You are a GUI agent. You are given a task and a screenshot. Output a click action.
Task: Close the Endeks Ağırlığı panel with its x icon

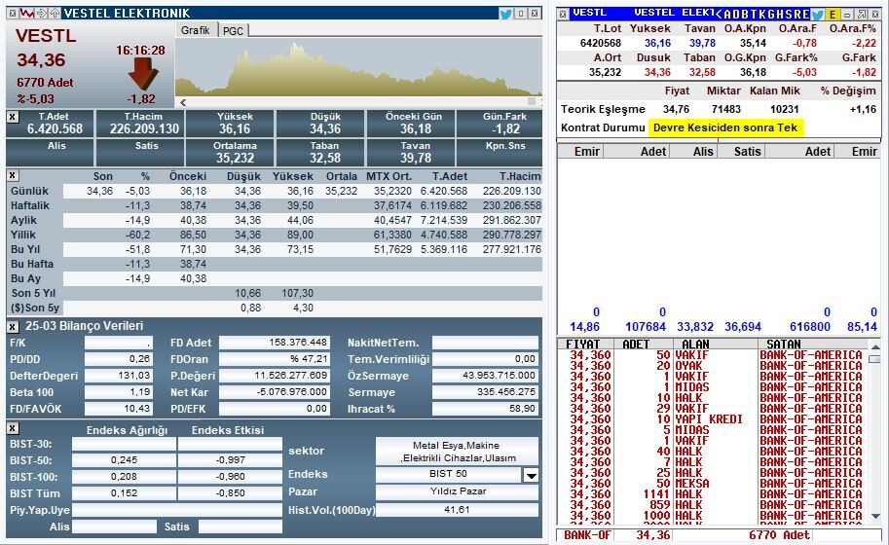click(12, 428)
